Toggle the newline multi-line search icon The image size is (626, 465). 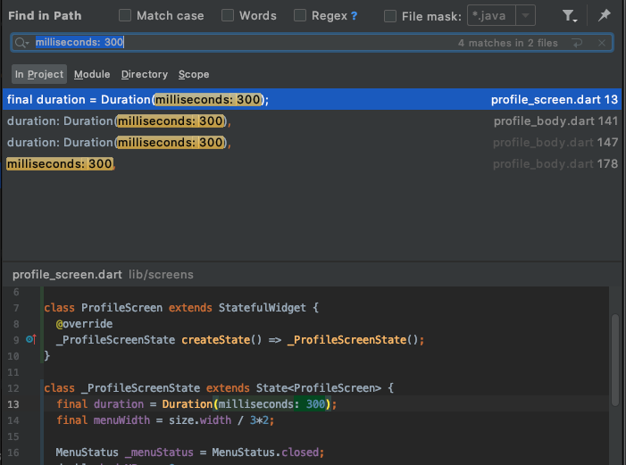(x=577, y=43)
